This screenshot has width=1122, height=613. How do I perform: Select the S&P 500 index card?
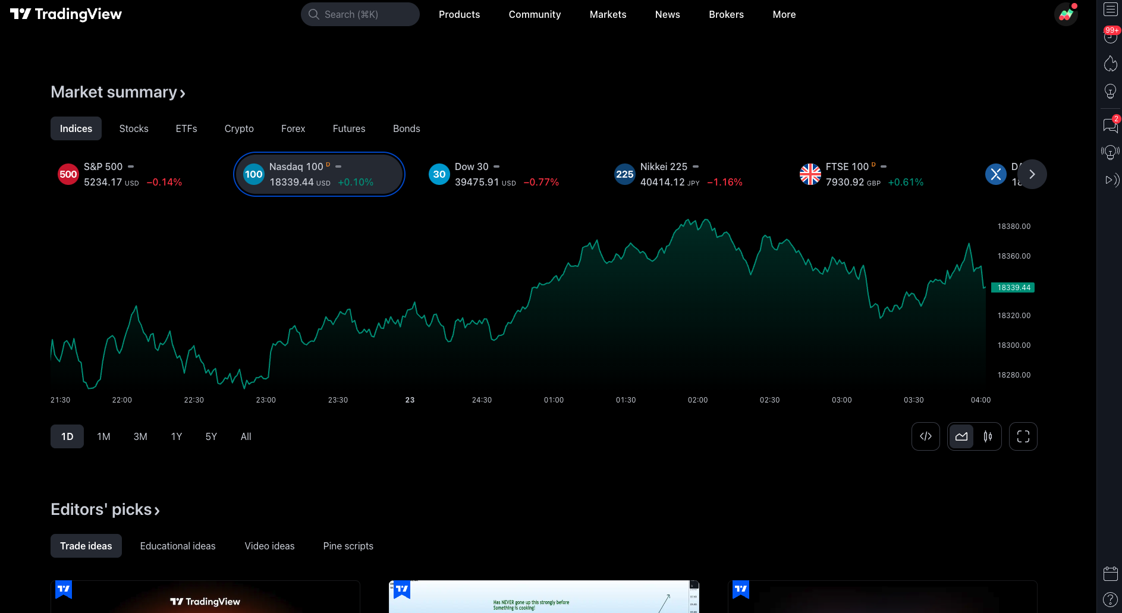click(134, 174)
